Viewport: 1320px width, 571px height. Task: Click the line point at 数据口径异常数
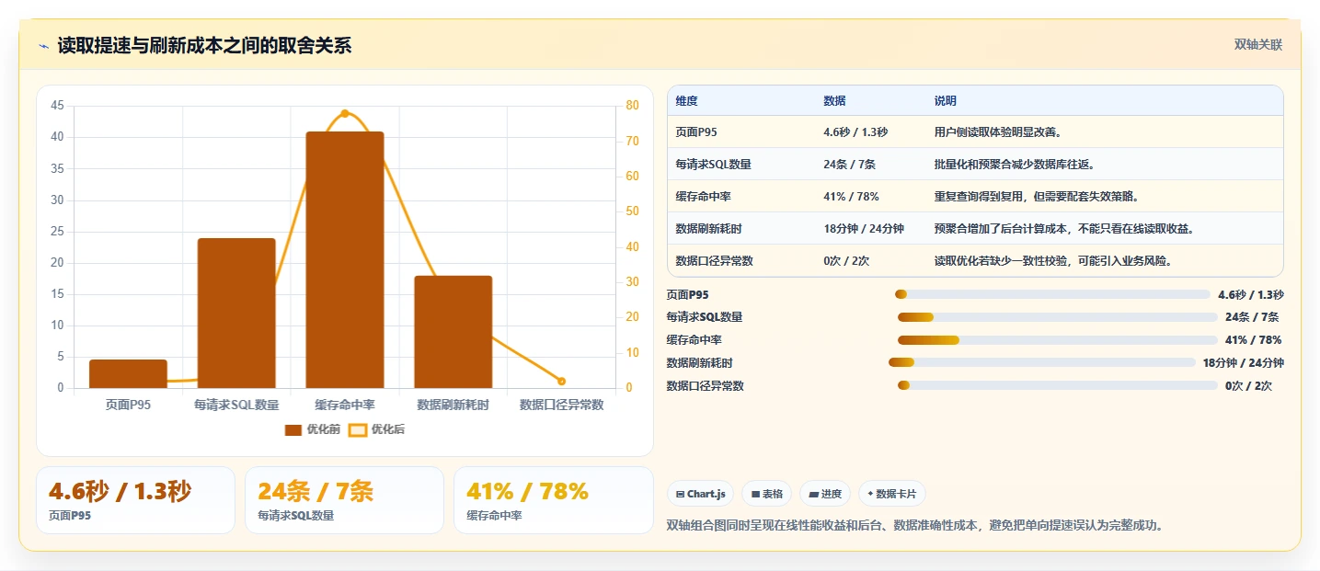pos(561,381)
